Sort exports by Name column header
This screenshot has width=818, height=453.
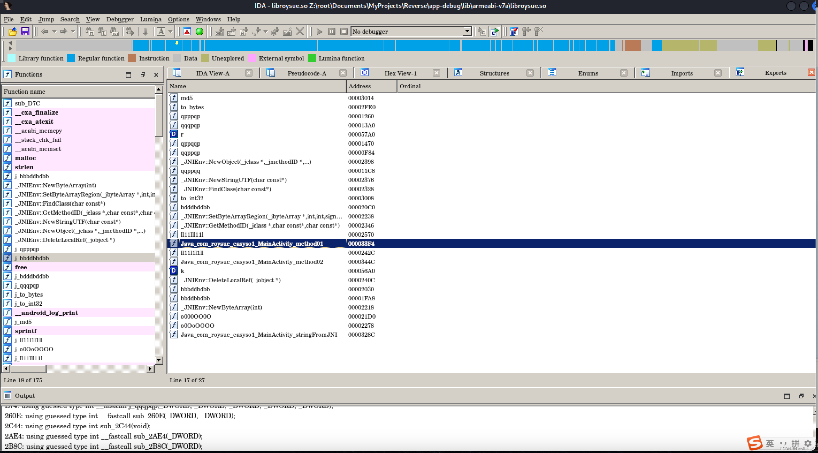point(257,86)
